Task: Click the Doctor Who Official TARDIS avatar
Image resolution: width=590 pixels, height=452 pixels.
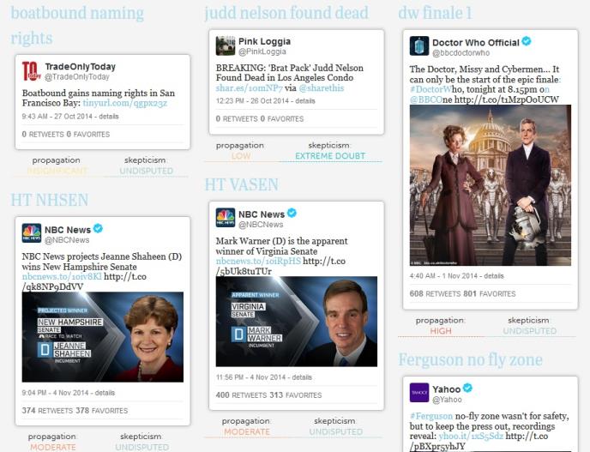Action: [x=419, y=45]
